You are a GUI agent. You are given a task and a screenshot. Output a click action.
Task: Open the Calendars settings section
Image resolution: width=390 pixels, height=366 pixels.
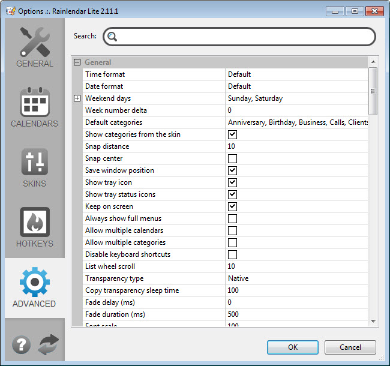(35, 107)
